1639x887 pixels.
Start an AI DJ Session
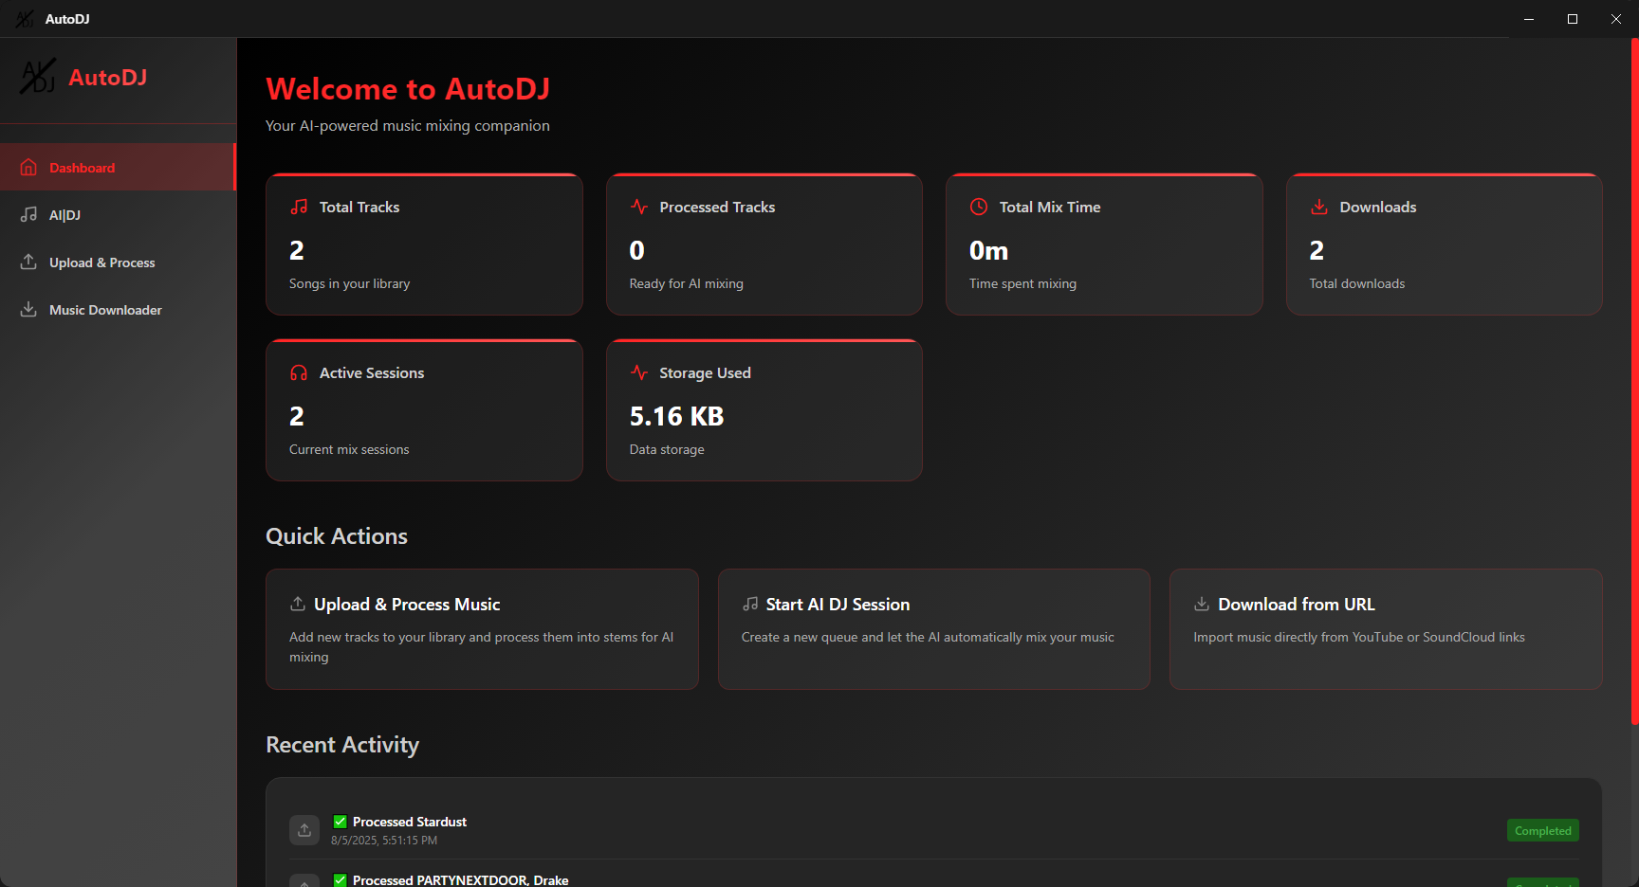[932, 629]
